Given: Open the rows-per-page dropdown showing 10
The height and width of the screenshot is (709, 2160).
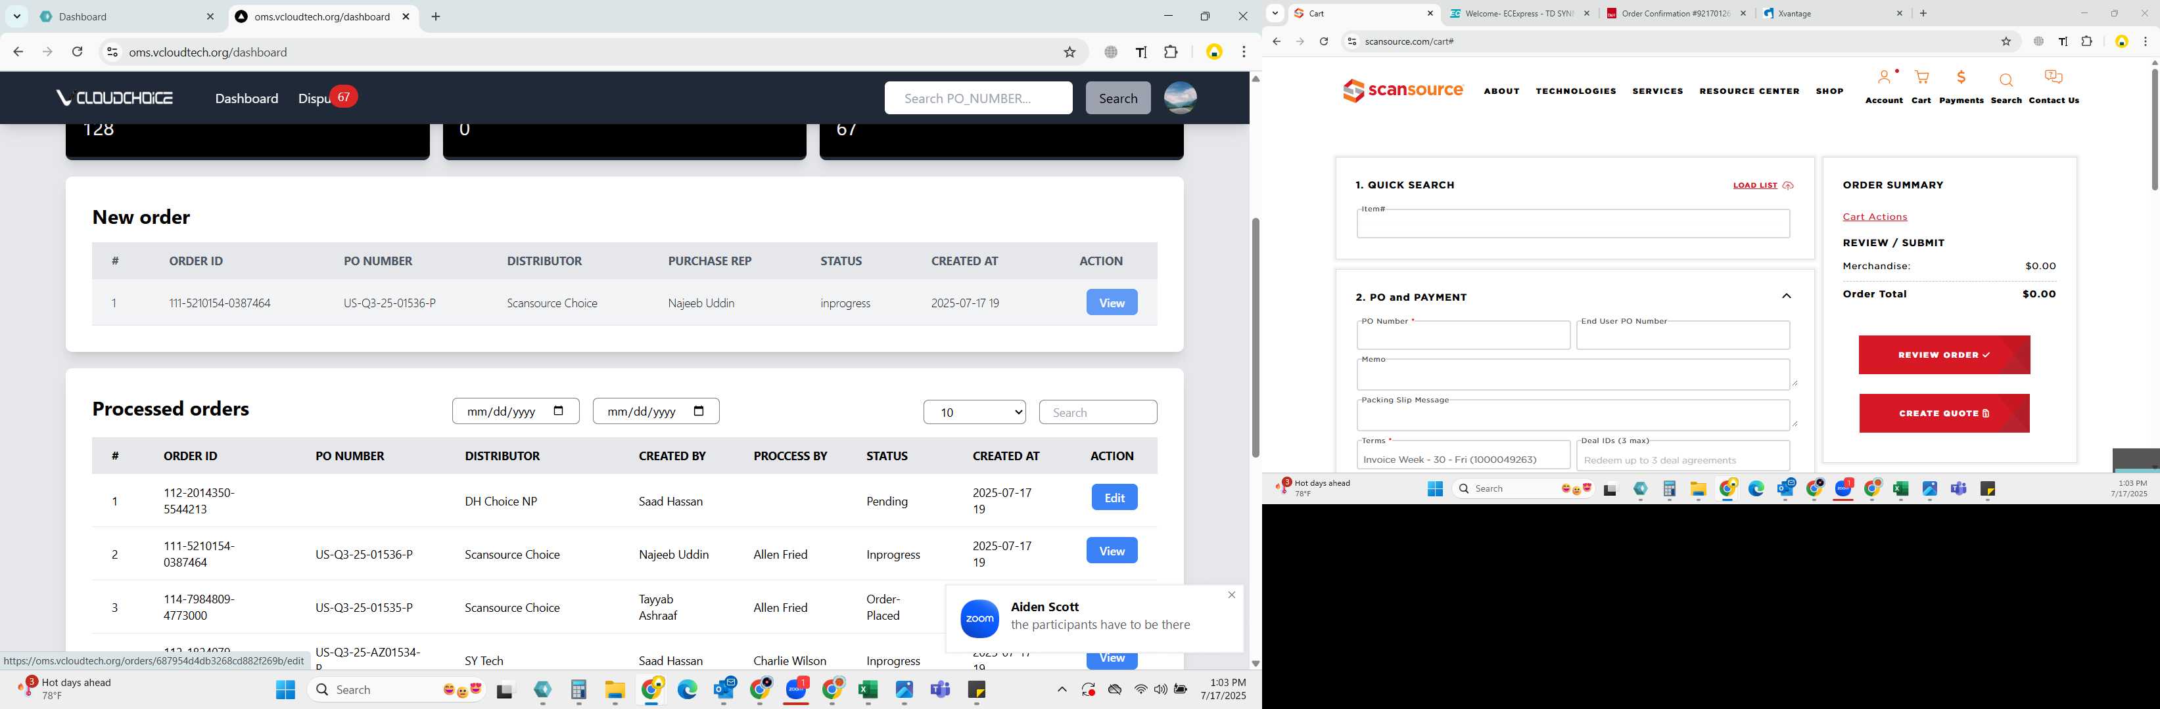Looking at the screenshot, I should [x=974, y=412].
